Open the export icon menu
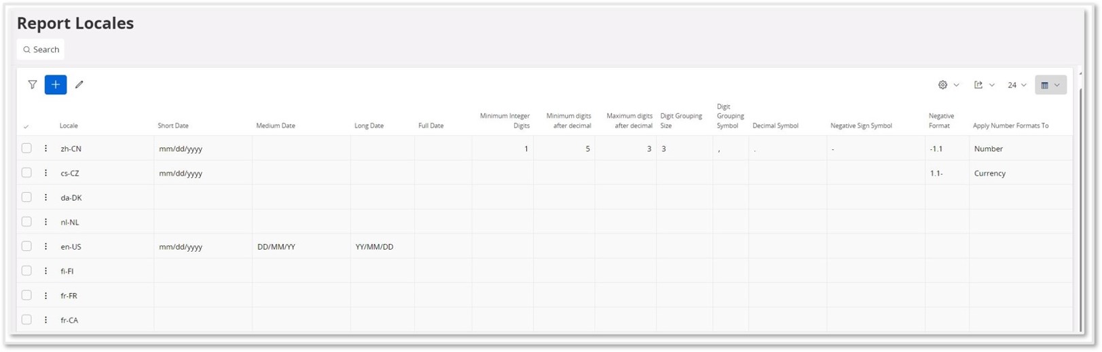The width and height of the screenshot is (1102, 352). click(984, 85)
